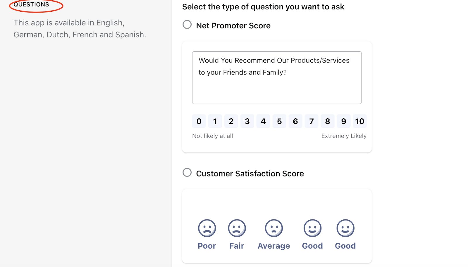Select number 8 in the score row

point(328,121)
